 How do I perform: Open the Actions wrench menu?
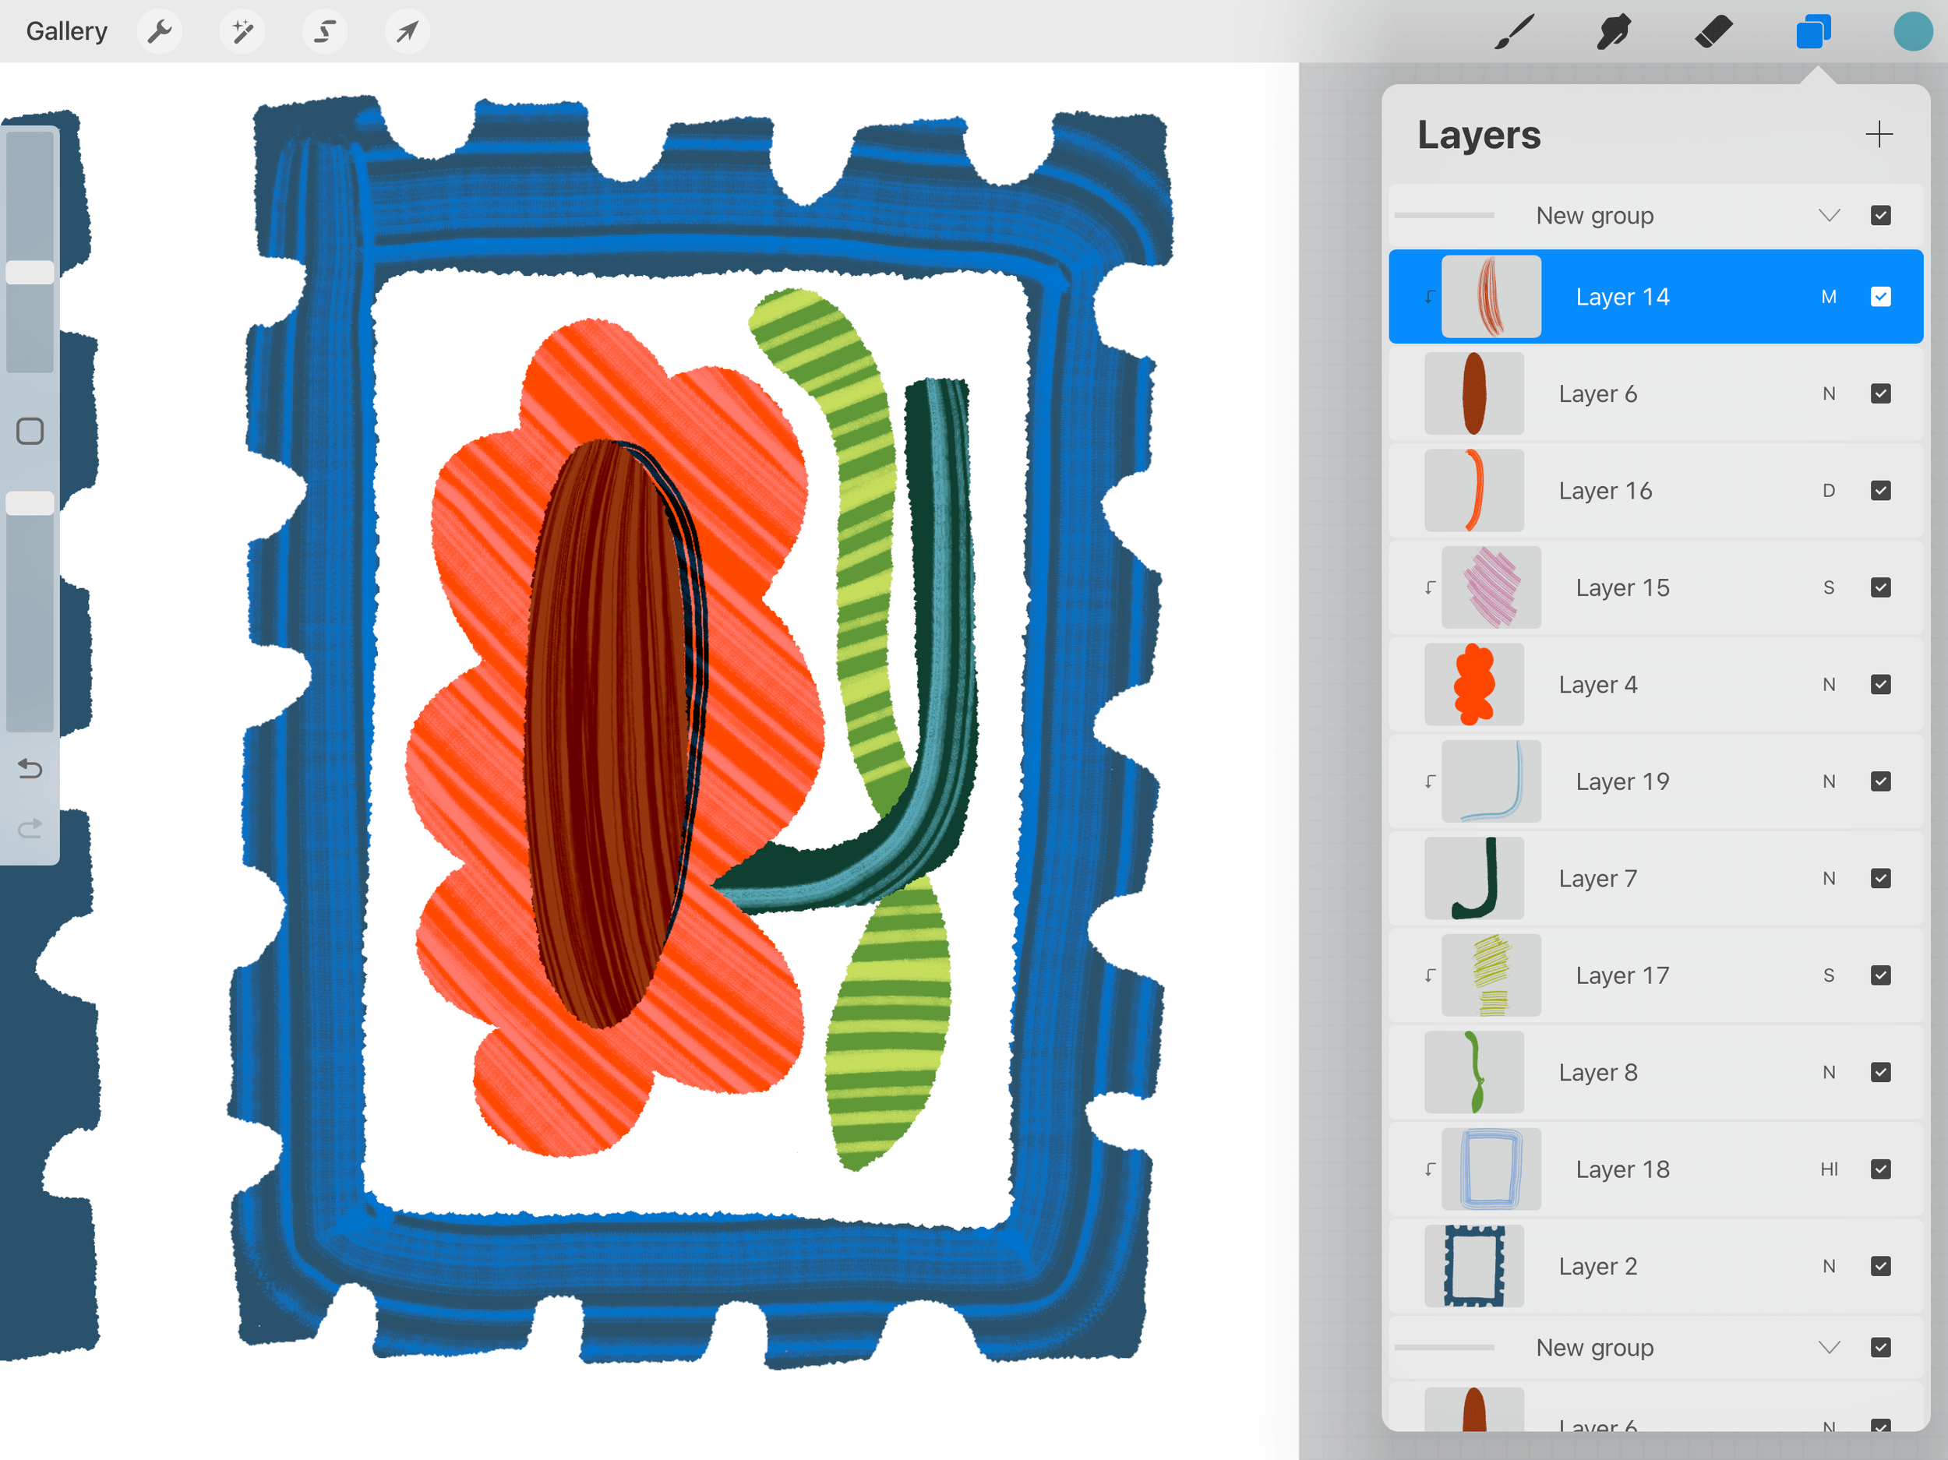tap(160, 32)
